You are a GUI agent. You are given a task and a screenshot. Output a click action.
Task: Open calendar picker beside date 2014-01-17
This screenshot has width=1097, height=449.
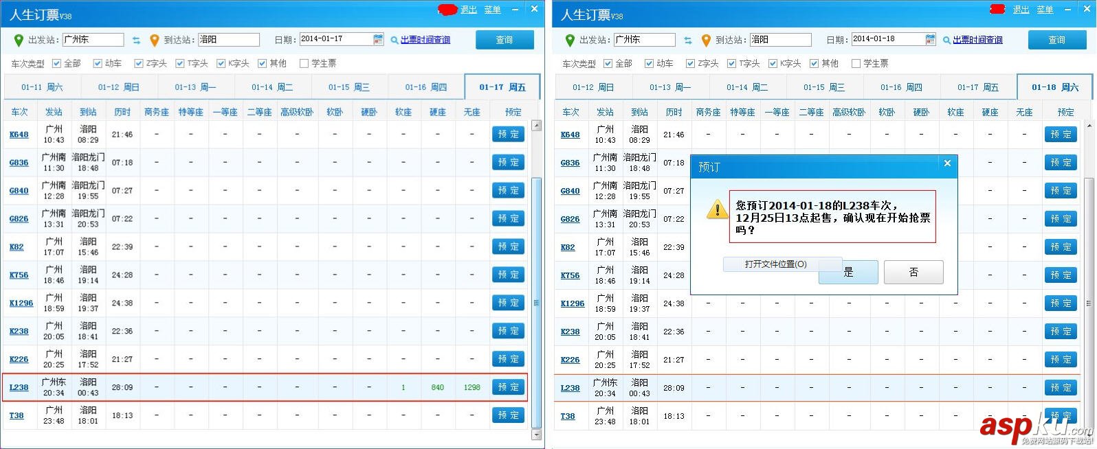pos(378,39)
